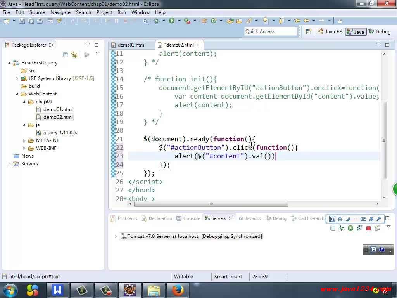Switch to the Java EE perspective
The width and height of the screenshot is (397, 298).
[330, 32]
